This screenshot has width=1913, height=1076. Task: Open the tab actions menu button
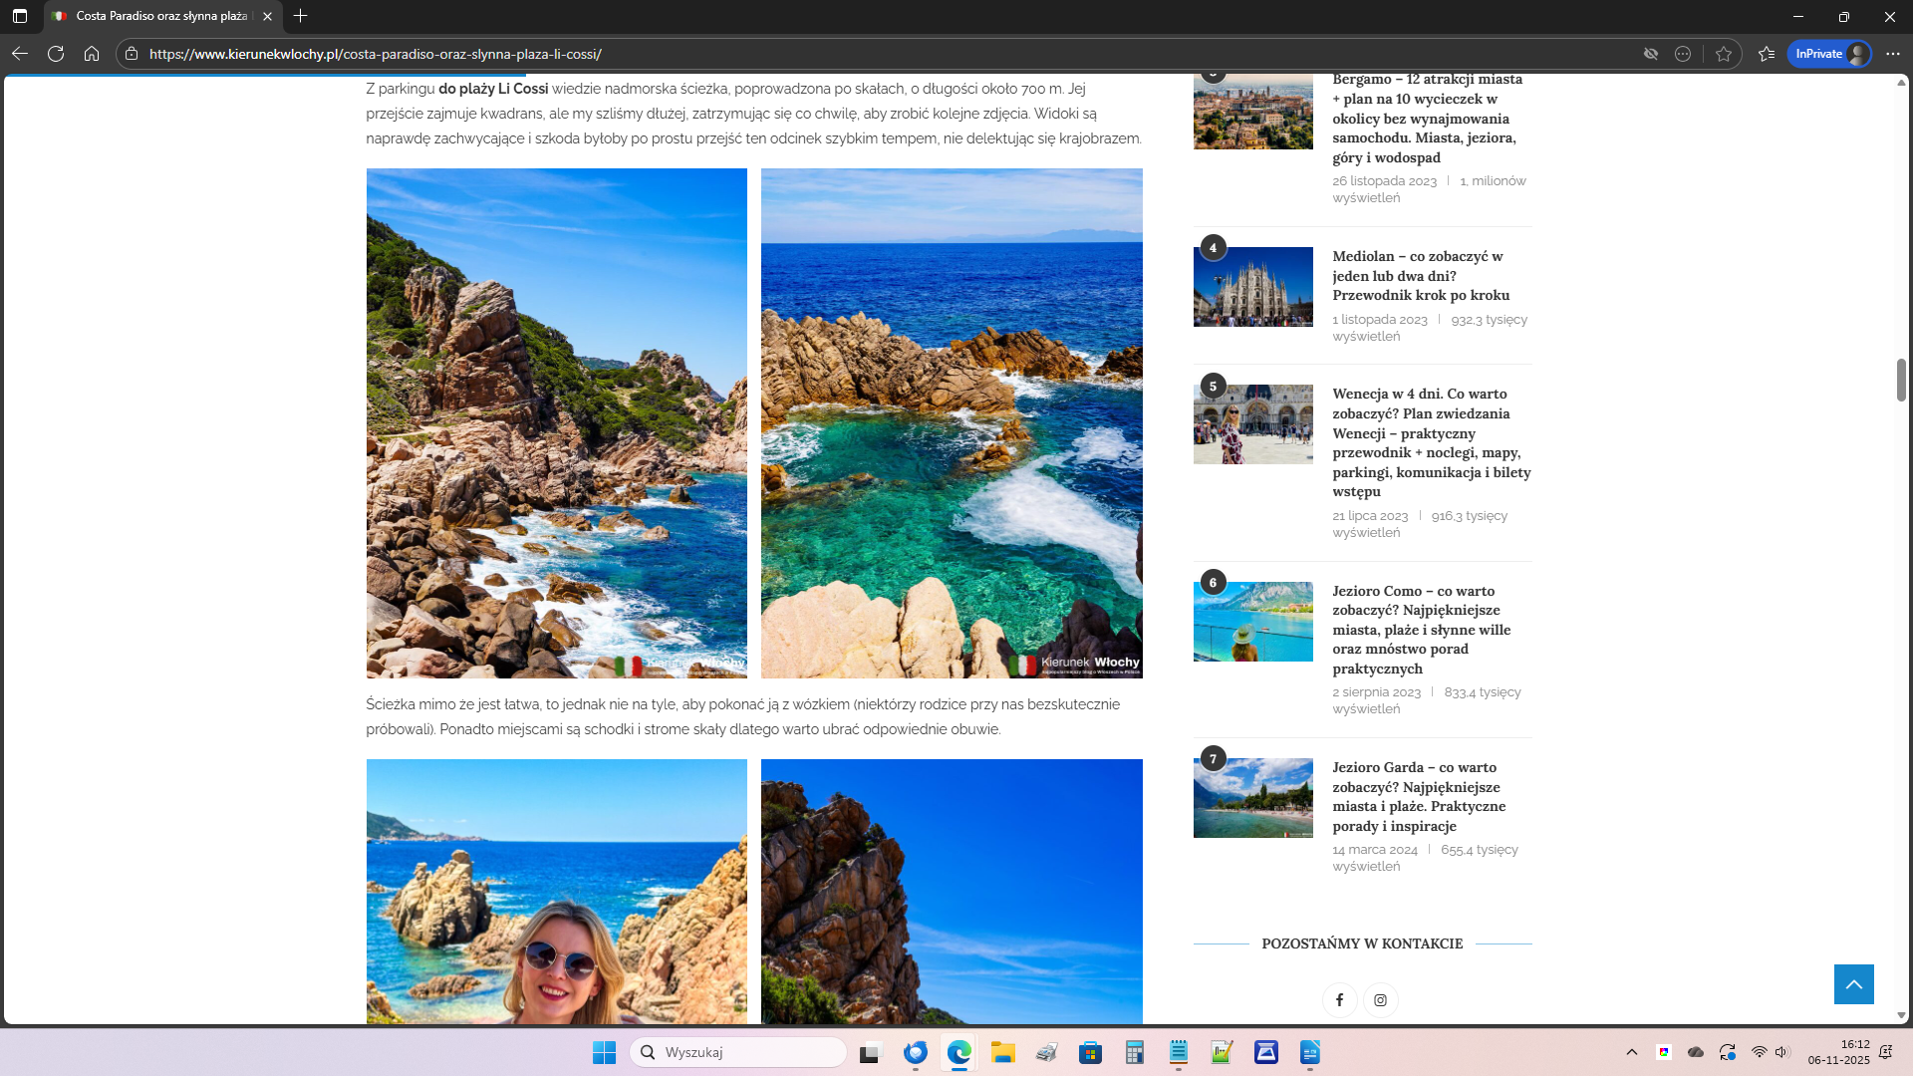point(20,16)
